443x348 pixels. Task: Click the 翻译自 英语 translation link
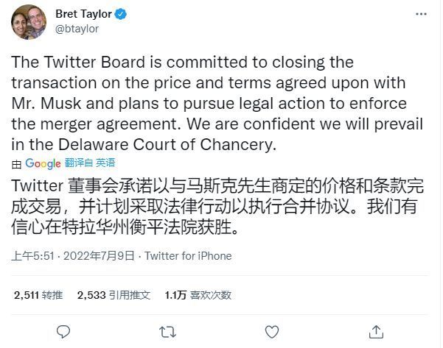pos(89,163)
